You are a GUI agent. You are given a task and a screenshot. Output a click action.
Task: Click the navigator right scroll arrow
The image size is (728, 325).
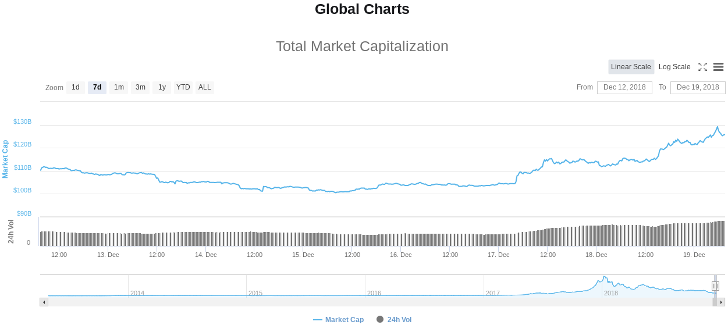[x=721, y=302]
